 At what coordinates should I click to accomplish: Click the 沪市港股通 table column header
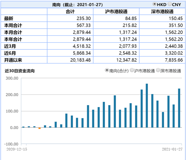(116, 11)
